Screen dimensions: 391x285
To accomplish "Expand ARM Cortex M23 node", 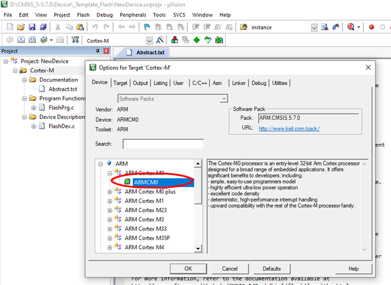I will coord(110,210).
